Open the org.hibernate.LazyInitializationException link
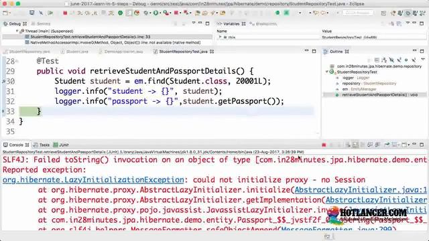The width and height of the screenshot is (429, 241). click(x=93, y=180)
